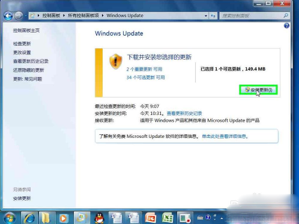This screenshot has height=224, width=299.
Task: Expand recent pages dropdown next to forward button
Action: [26, 16]
